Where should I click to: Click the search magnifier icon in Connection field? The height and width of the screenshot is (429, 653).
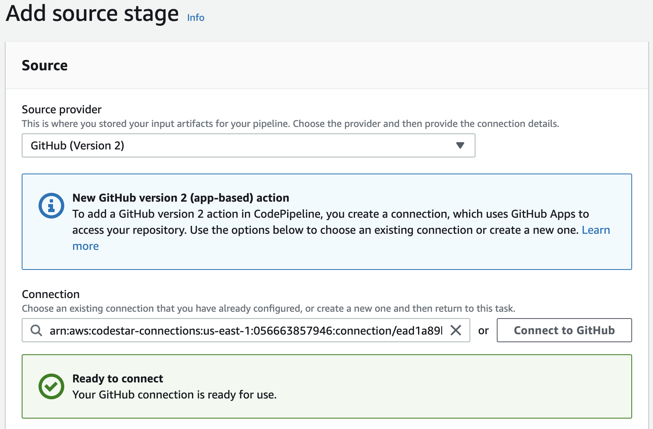37,331
